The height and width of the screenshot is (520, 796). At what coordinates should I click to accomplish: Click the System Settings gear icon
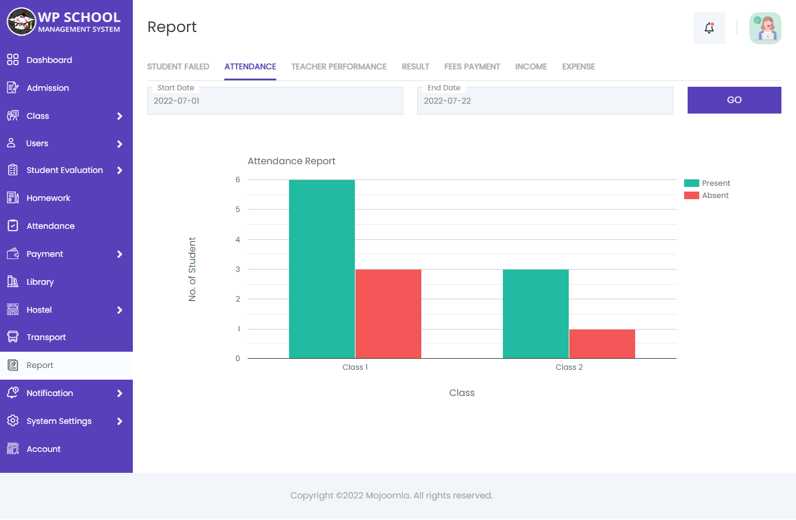pyautogui.click(x=13, y=421)
